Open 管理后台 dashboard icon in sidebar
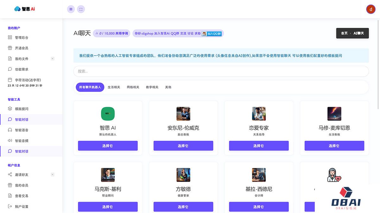The width and height of the screenshot is (380, 213). pos(10,37)
